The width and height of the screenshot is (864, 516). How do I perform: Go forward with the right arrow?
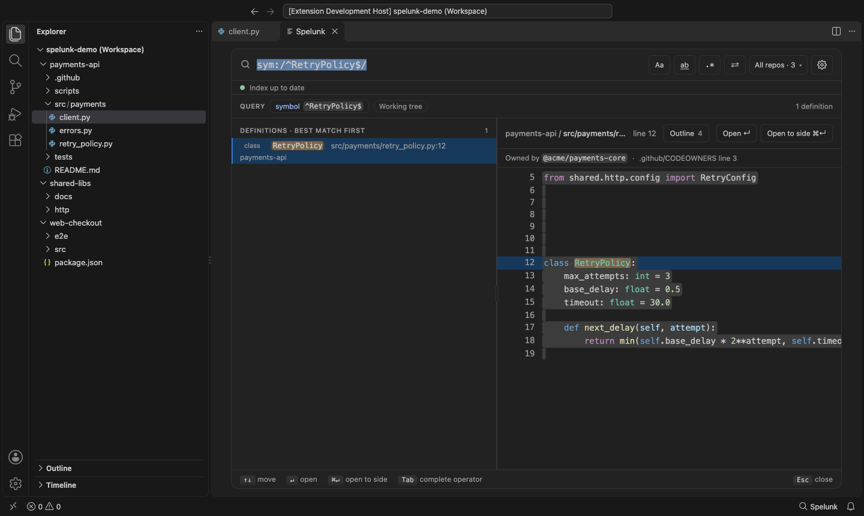[271, 11]
